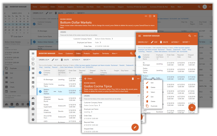
Task: Click Ship City column header in background window
Action: tap(184, 22)
